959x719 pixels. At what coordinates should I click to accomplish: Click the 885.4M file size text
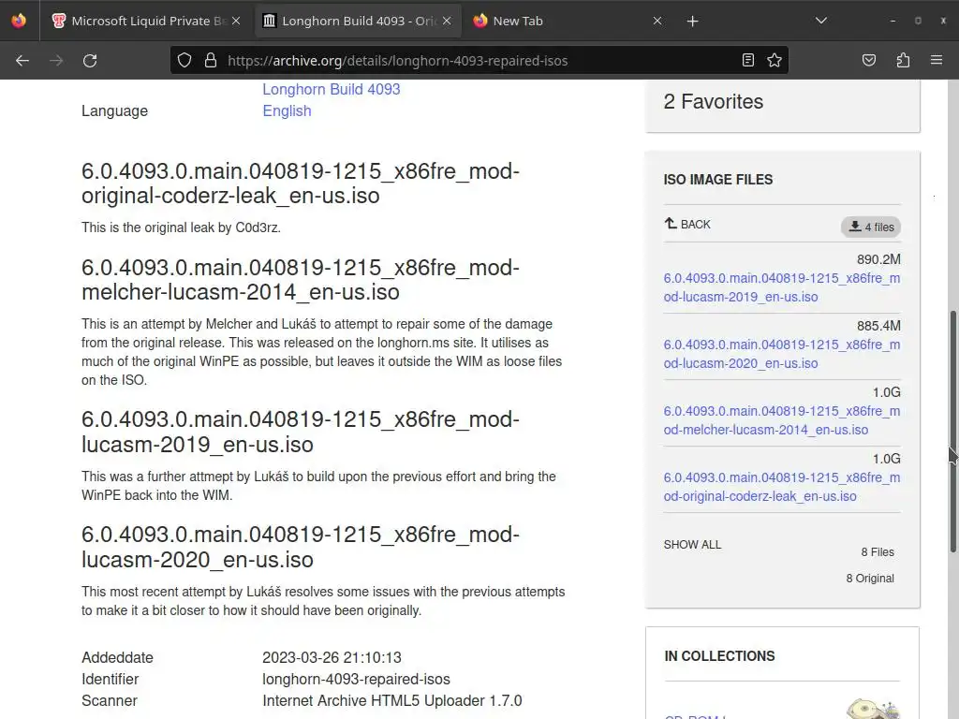pyautogui.click(x=878, y=326)
